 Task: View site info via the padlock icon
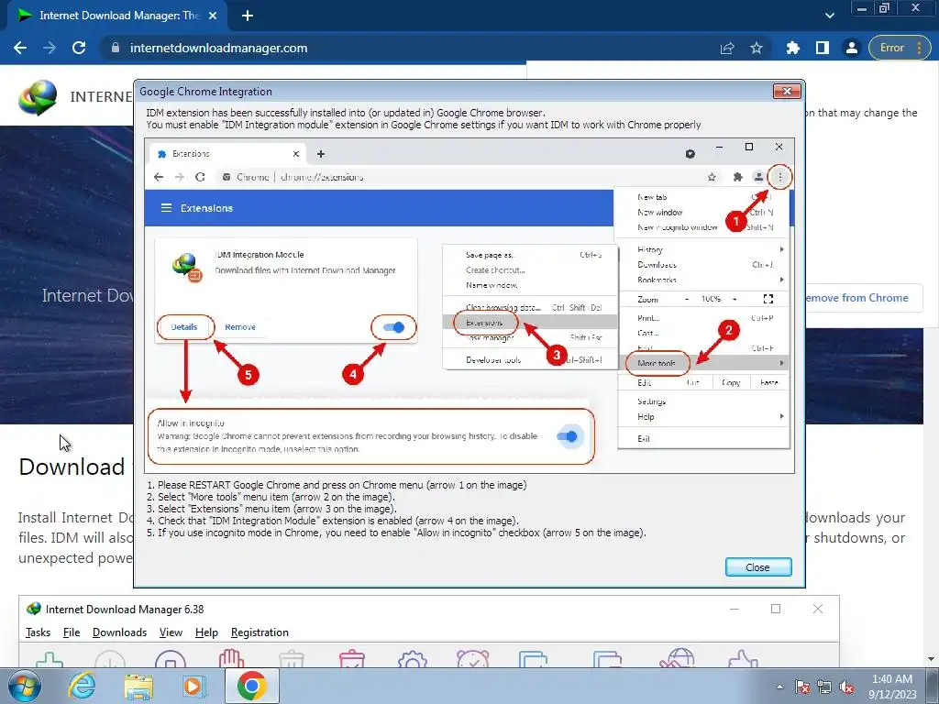(116, 48)
